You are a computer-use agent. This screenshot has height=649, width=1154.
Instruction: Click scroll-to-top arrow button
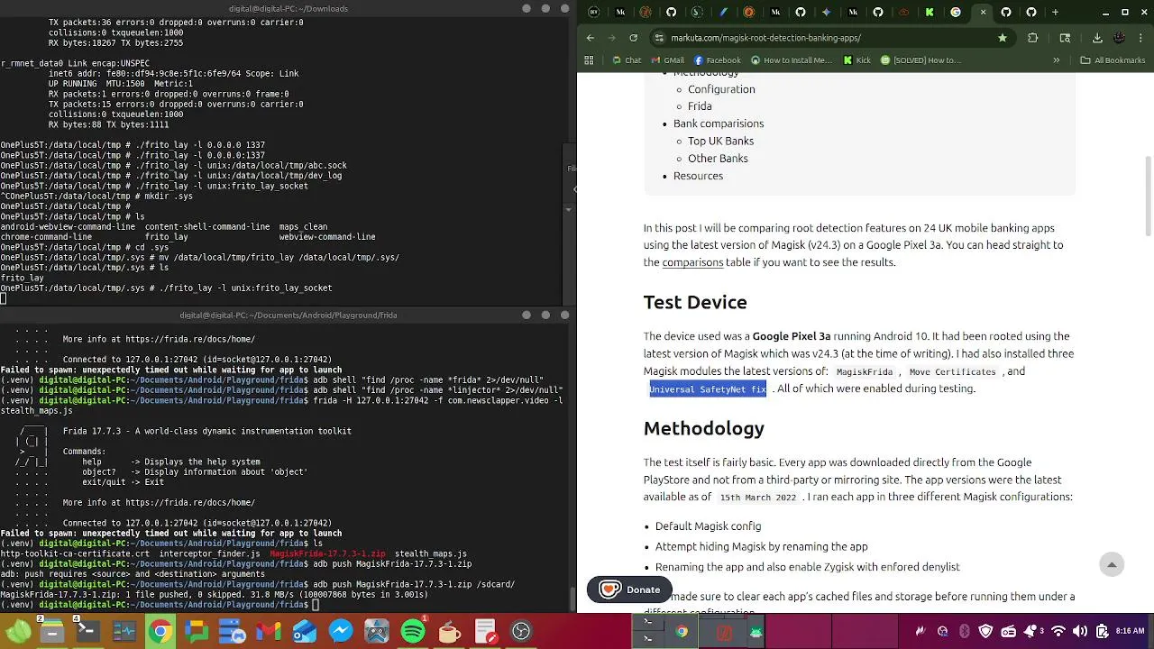point(1112,564)
